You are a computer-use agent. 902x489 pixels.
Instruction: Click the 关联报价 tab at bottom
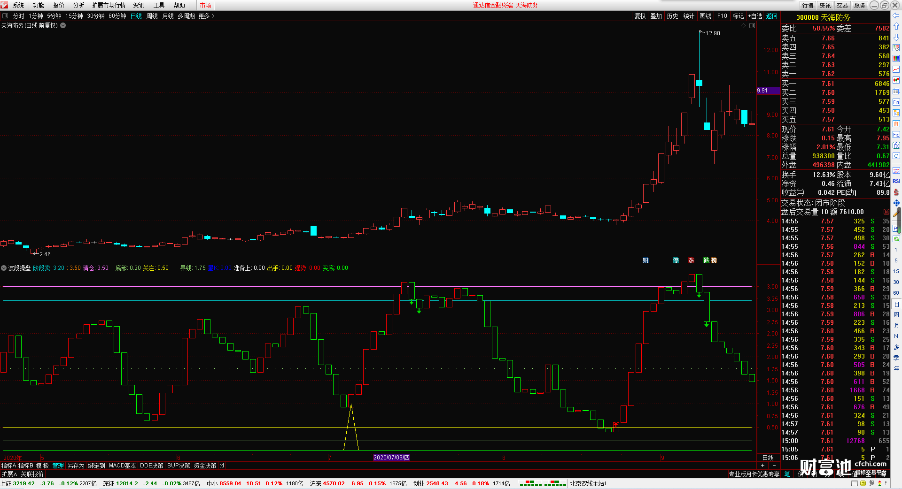[32, 474]
